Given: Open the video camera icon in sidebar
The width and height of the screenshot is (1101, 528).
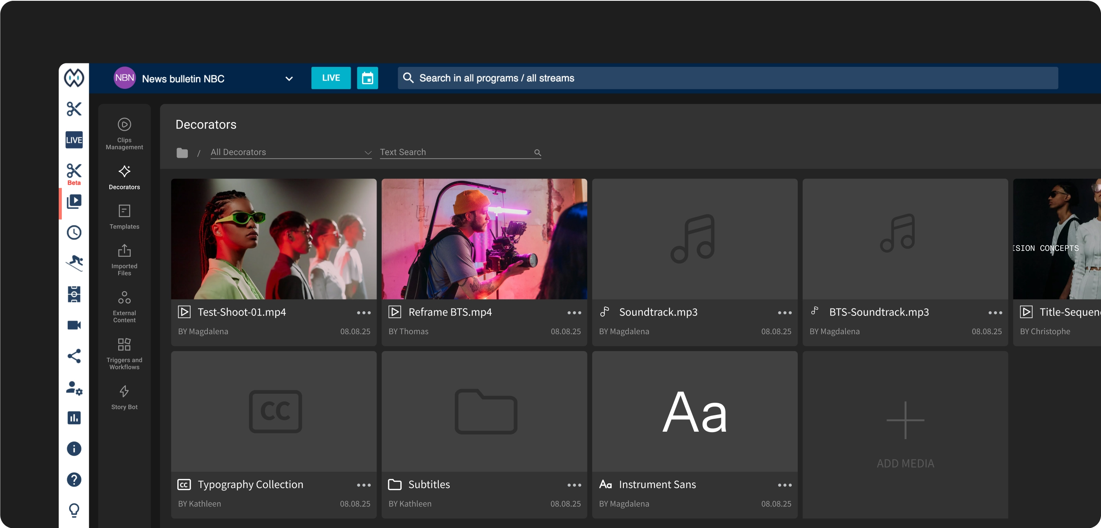Looking at the screenshot, I should pos(74,325).
